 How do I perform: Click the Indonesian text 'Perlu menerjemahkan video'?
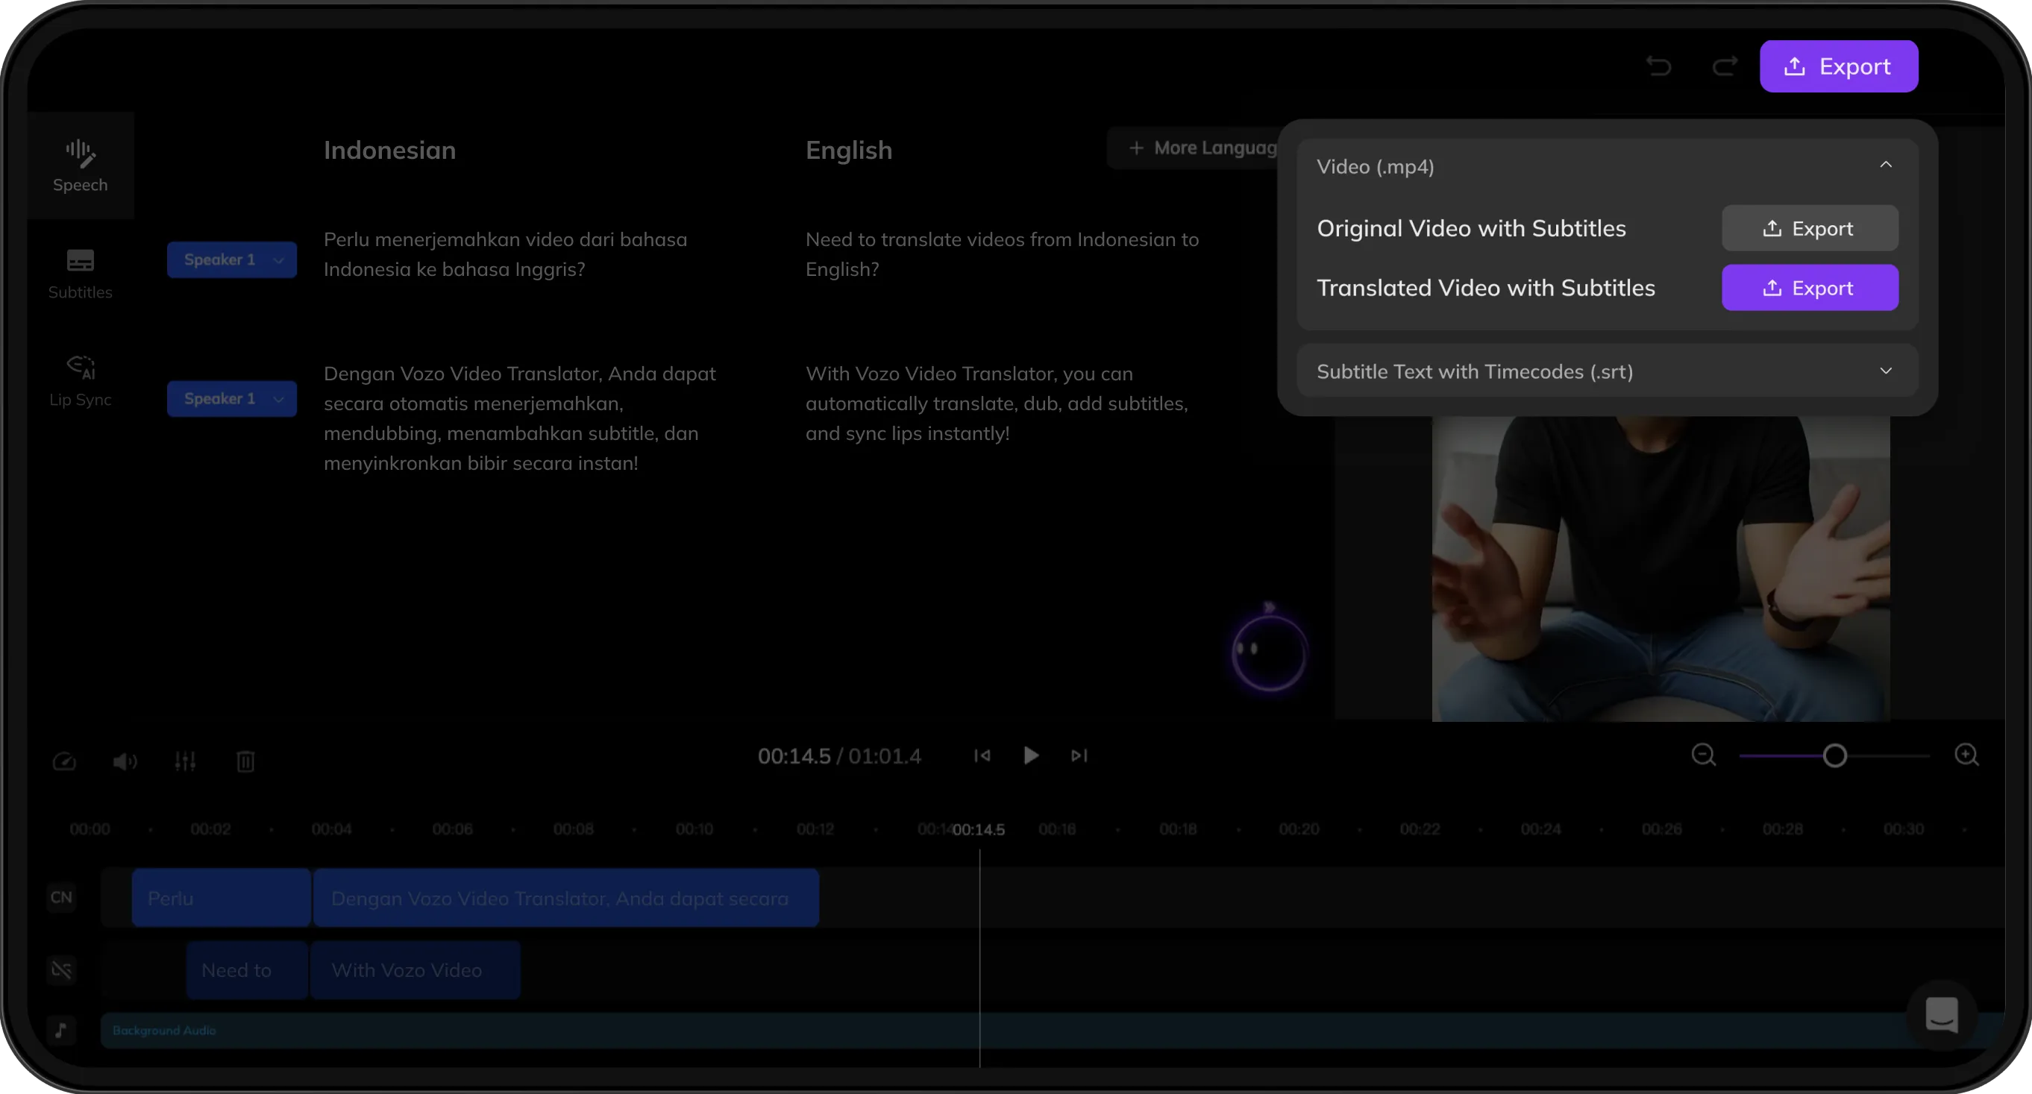[x=505, y=254]
